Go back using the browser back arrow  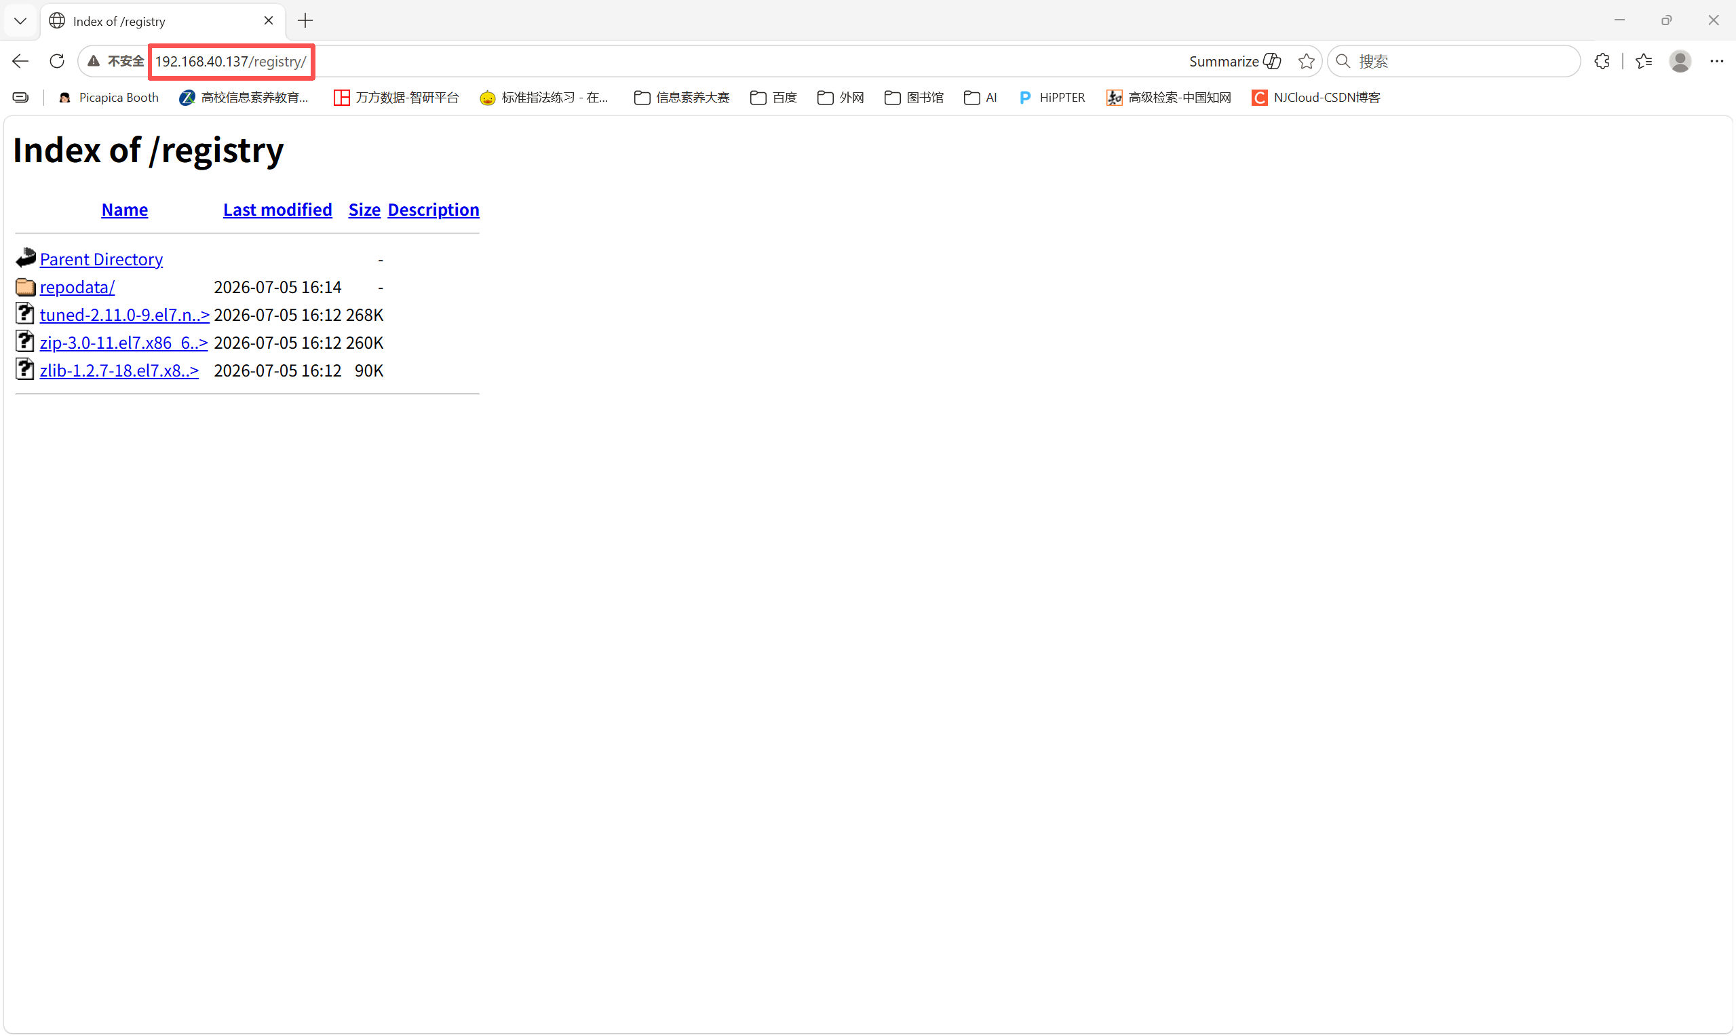pyautogui.click(x=20, y=62)
